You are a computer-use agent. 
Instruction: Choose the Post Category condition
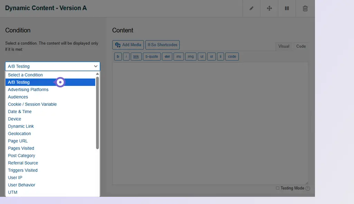click(x=50, y=156)
